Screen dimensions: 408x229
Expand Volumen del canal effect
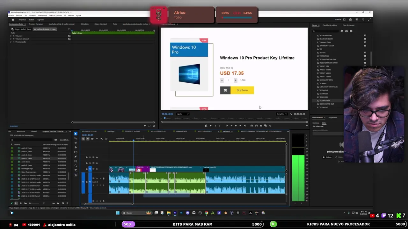click(x=11, y=39)
